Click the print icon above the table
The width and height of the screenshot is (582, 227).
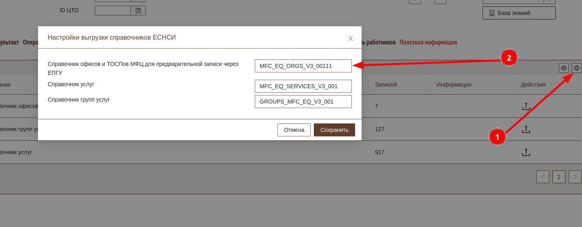coord(564,68)
